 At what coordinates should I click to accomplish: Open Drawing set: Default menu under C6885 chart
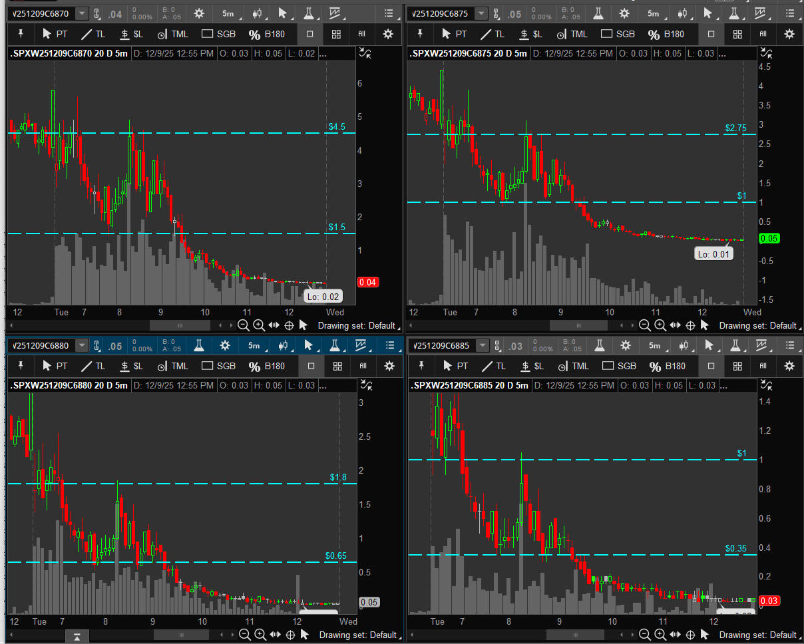(x=759, y=634)
